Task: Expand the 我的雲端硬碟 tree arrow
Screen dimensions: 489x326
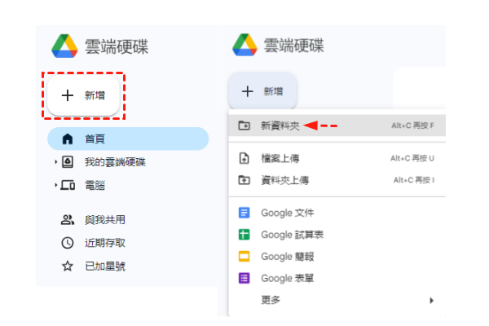Action: pyautogui.click(x=55, y=162)
